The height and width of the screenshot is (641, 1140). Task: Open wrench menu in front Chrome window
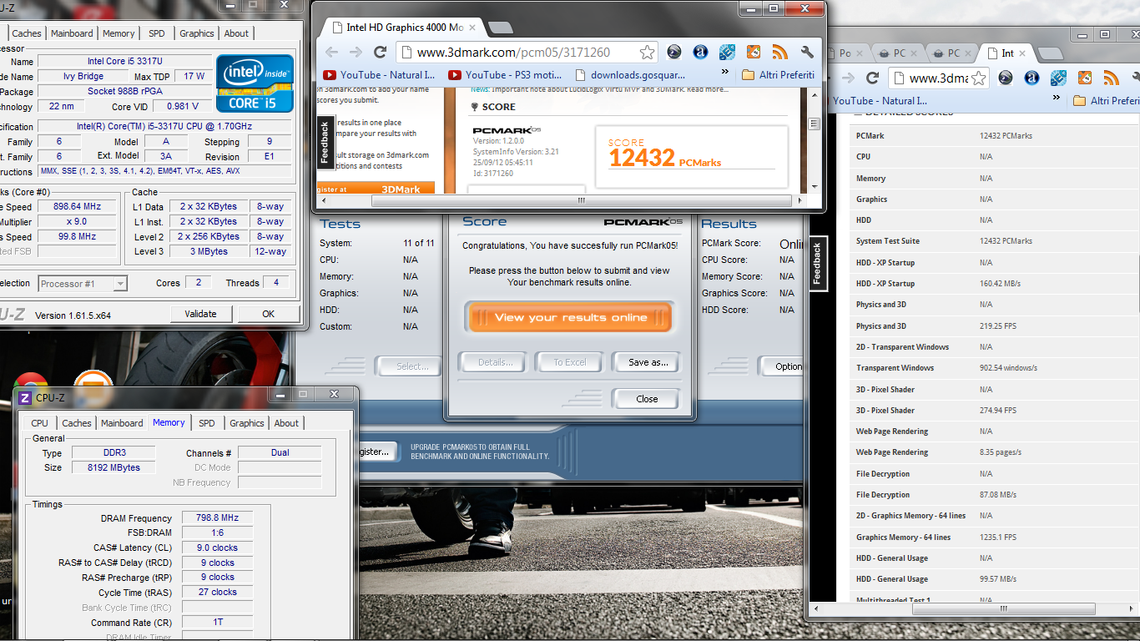point(807,52)
